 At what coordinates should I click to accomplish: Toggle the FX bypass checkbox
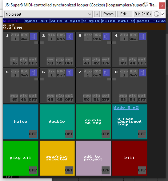pos(163,14)
